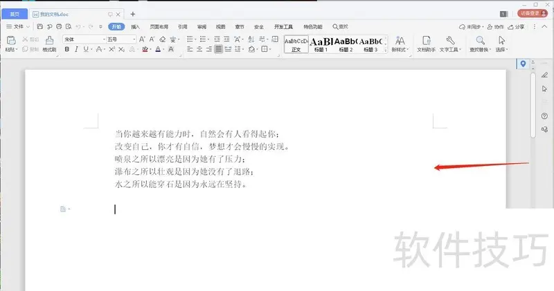Image resolution: width=554 pixels, height=291 pixels.
Task: Click the text highlight color icon
Action: (x=145, y=49)
